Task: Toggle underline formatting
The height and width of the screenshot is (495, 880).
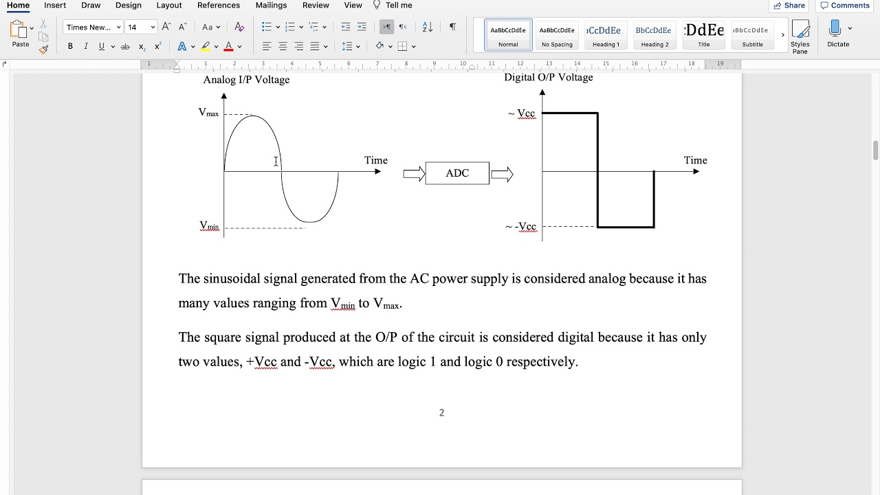Action: 102,46
